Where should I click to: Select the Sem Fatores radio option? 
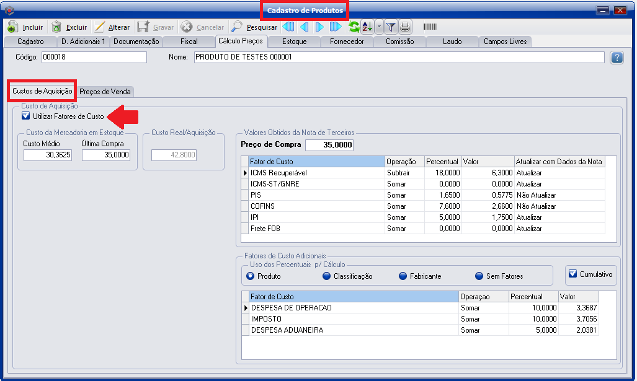pyautogui.click(x=479, y=276)
